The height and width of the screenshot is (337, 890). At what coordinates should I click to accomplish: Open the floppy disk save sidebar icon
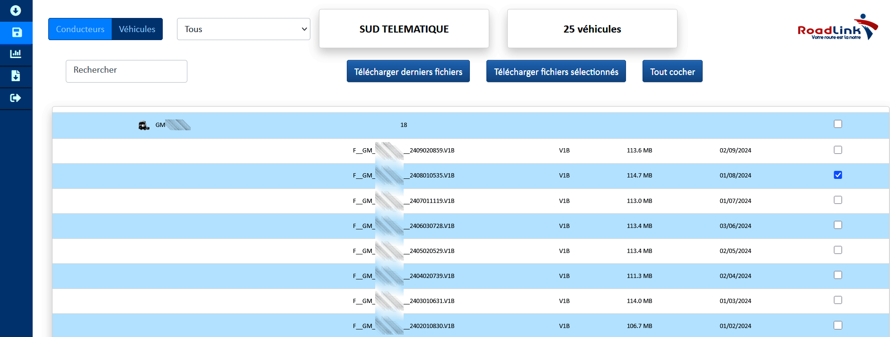[17, 33]
